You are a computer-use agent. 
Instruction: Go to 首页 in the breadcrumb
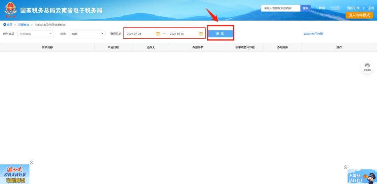(9, 25)
